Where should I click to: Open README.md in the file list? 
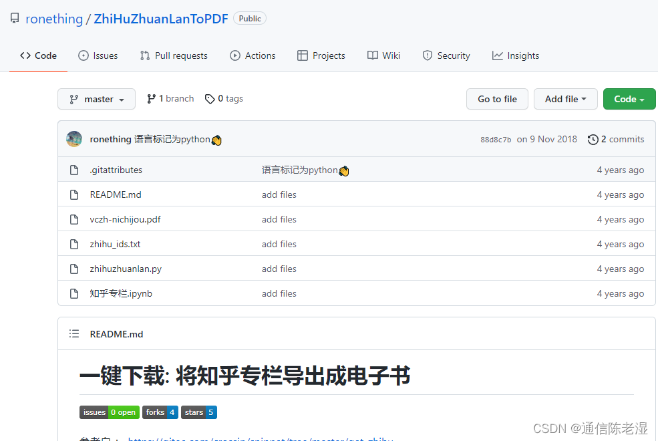tap(116, 194)
